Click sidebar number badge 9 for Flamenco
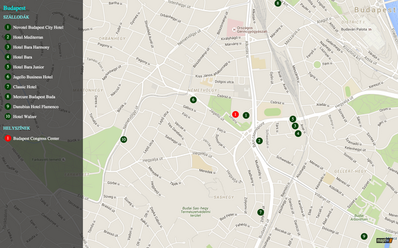The width and height of the screenshot is (398, 248). pyautogui.click(x=8, y=106)
